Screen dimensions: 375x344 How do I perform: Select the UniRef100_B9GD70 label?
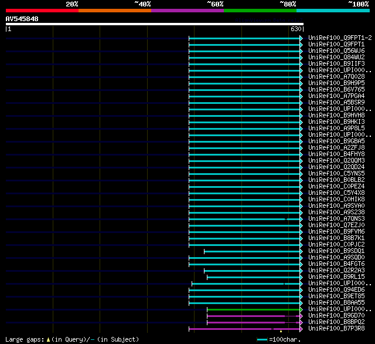336,316
